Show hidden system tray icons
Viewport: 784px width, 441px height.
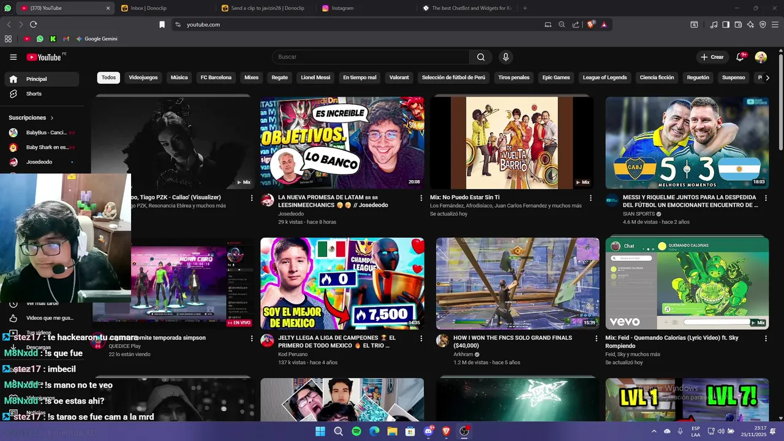click(x=654, y=431)
